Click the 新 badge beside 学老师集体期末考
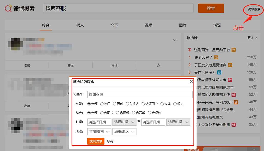The width and height of the screenshot is (264, 151). pos(230,80)
